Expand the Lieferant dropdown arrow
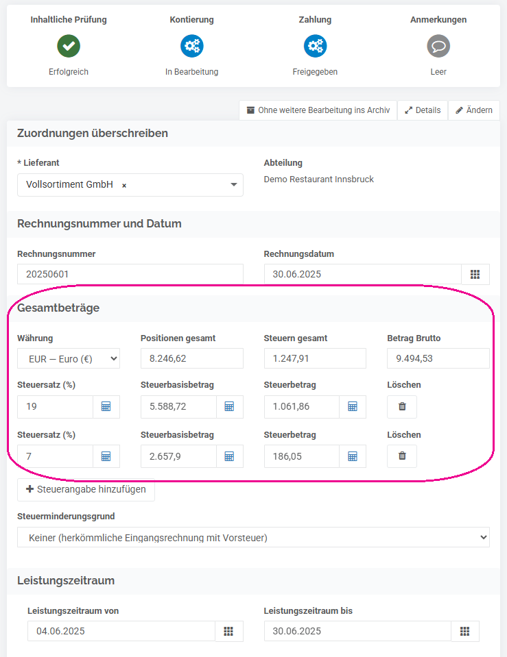 coord(234,185)
